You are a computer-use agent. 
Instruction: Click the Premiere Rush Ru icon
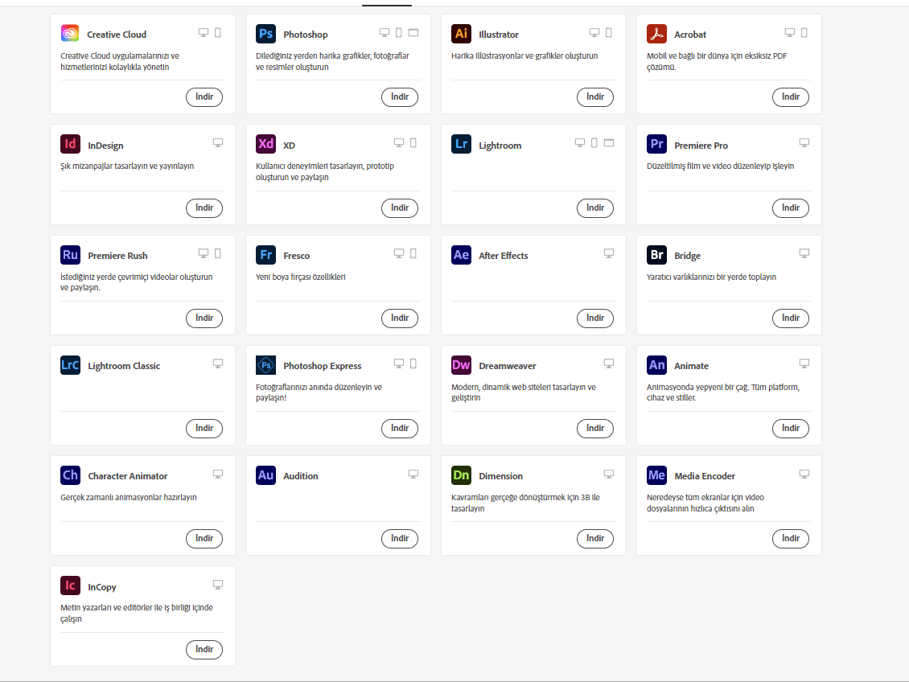coord(70,254)
